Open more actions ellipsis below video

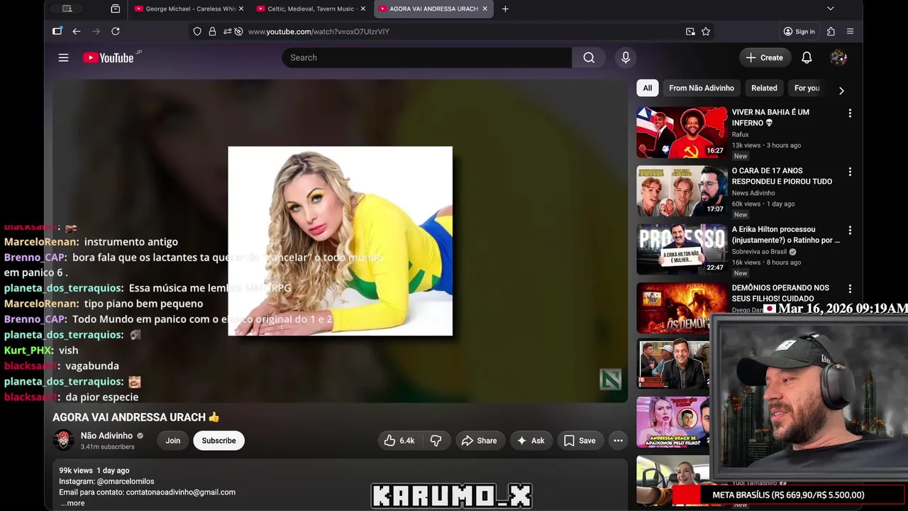(x=618, y=441)
